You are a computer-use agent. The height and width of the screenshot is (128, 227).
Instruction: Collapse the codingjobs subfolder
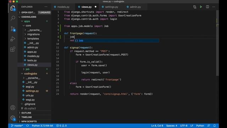pyautogui.click(x=31, y=74)
